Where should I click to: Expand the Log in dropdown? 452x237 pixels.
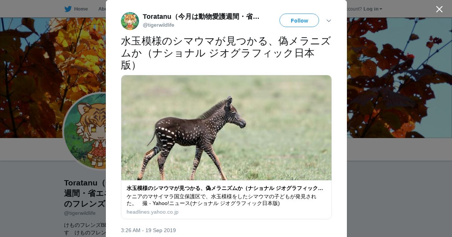pyautogui.click(x=373, y=9)
